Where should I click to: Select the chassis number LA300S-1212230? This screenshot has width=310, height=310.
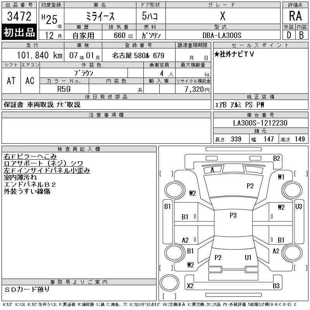(260, 123)
